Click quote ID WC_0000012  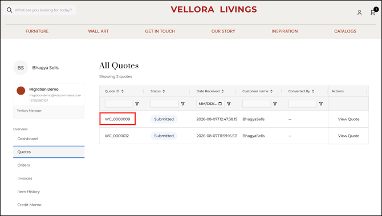coord(117,136)
